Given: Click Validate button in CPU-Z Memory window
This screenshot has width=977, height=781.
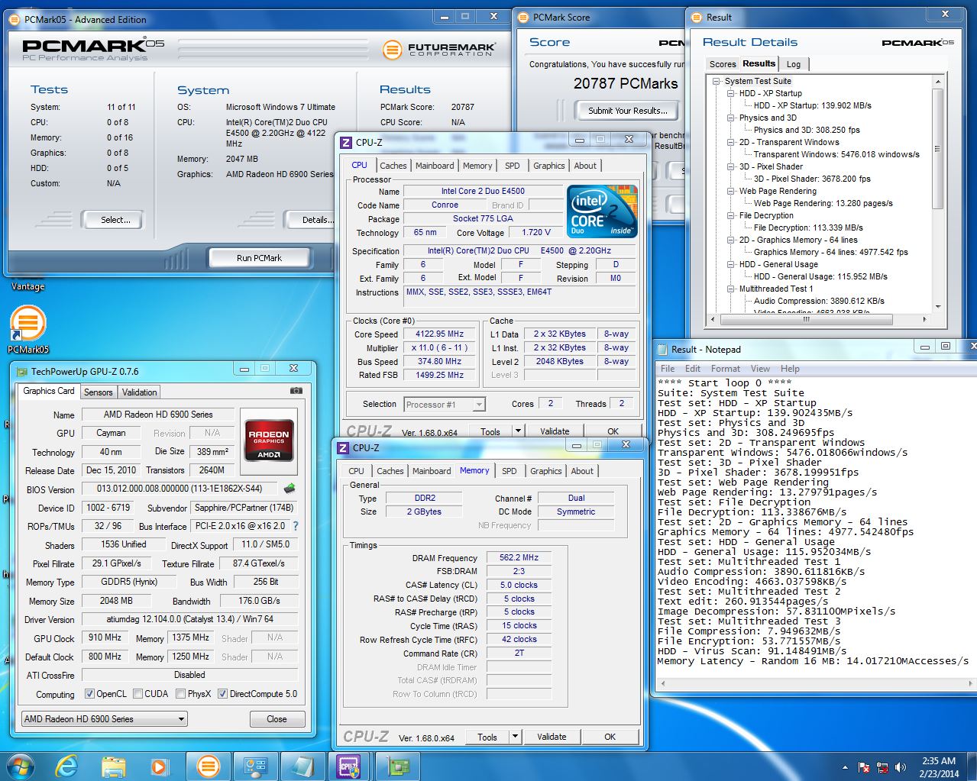Looking at the screenshot, I should point(552,737).
